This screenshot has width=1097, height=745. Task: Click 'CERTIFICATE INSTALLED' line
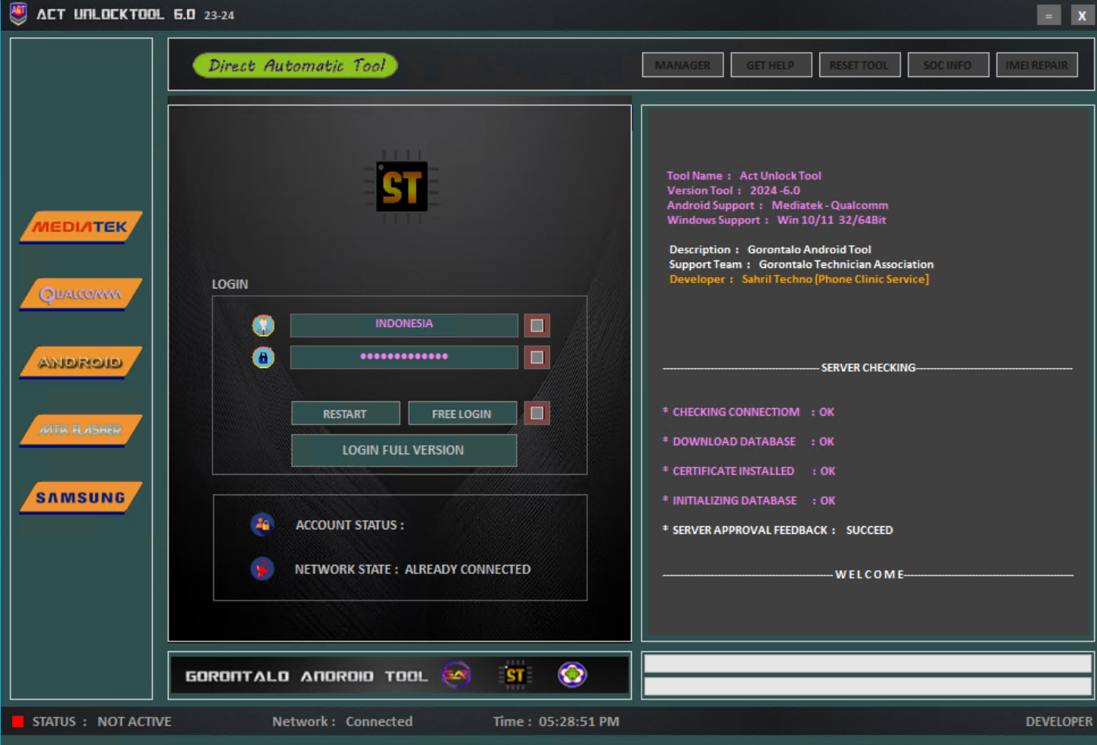click(x=749, y=471)
